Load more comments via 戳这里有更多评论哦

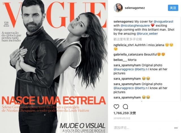[x=128, y=39]
